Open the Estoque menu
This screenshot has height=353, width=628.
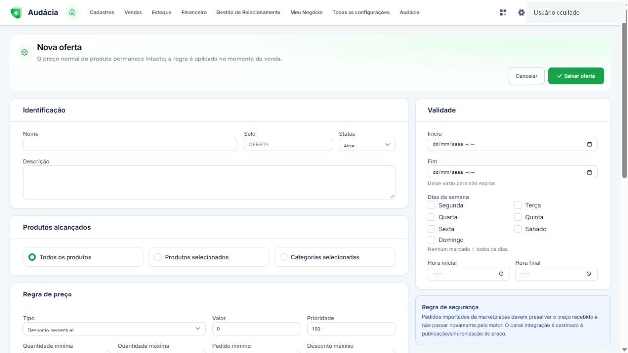pos(162,12)
